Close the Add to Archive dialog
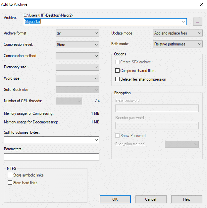The image size is (207, 208). (x=201, y=4)
